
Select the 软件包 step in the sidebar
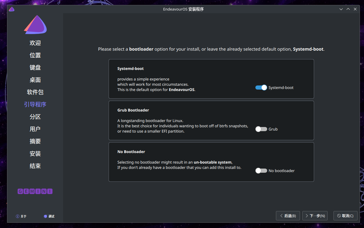point(35,92)
